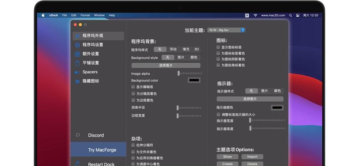Click 选择图片 under Background style
The image size is (359, 166).
click(x=166, y=66)
